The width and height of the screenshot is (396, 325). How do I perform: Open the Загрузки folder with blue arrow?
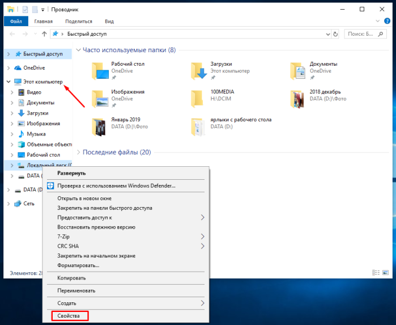pos(199,71)
